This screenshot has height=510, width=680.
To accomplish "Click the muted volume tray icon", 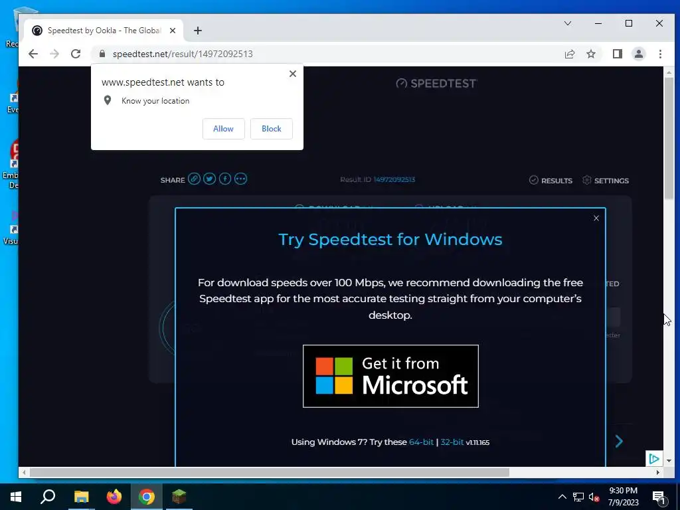I will [594, 497].
